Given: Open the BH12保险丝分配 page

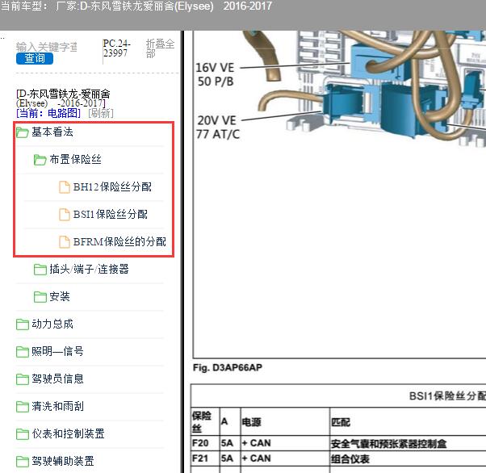Looking at the screenshot, I should (112, 187).
